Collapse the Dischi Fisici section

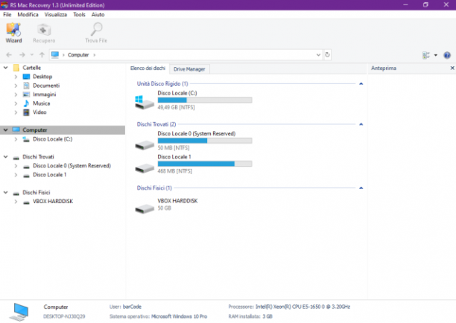pyautogui.click(x=361, y=188)
